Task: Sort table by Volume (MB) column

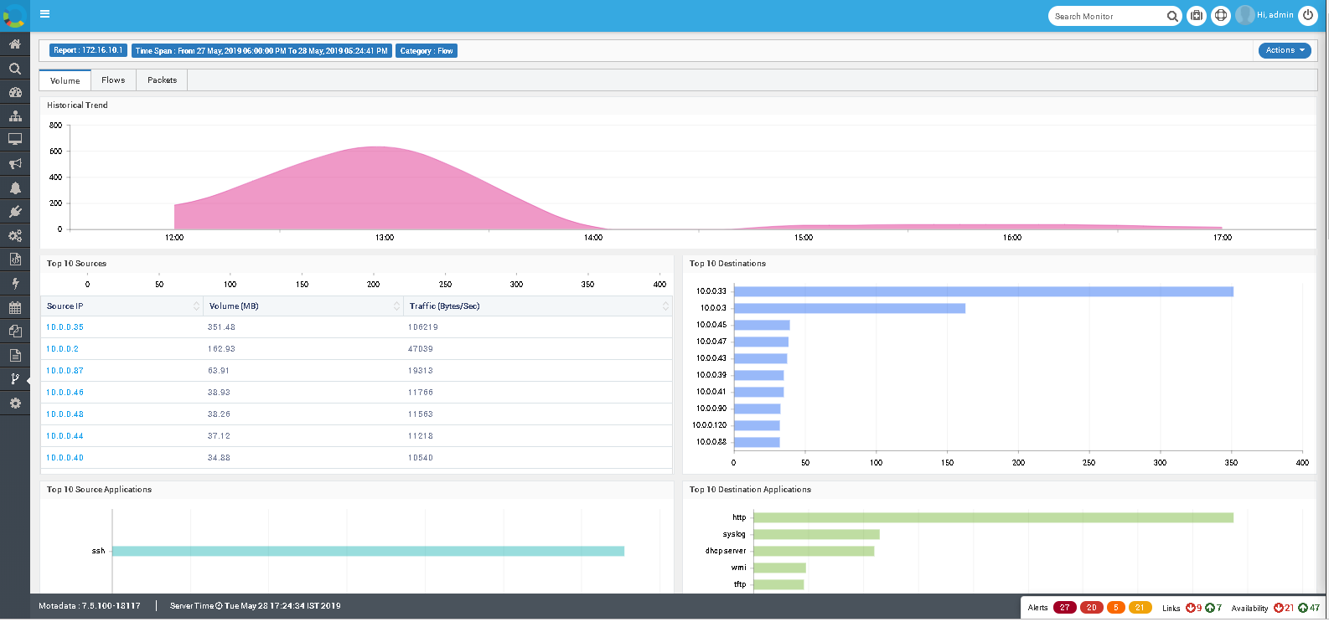Action: pyautogui.click(x=303, y=306)
